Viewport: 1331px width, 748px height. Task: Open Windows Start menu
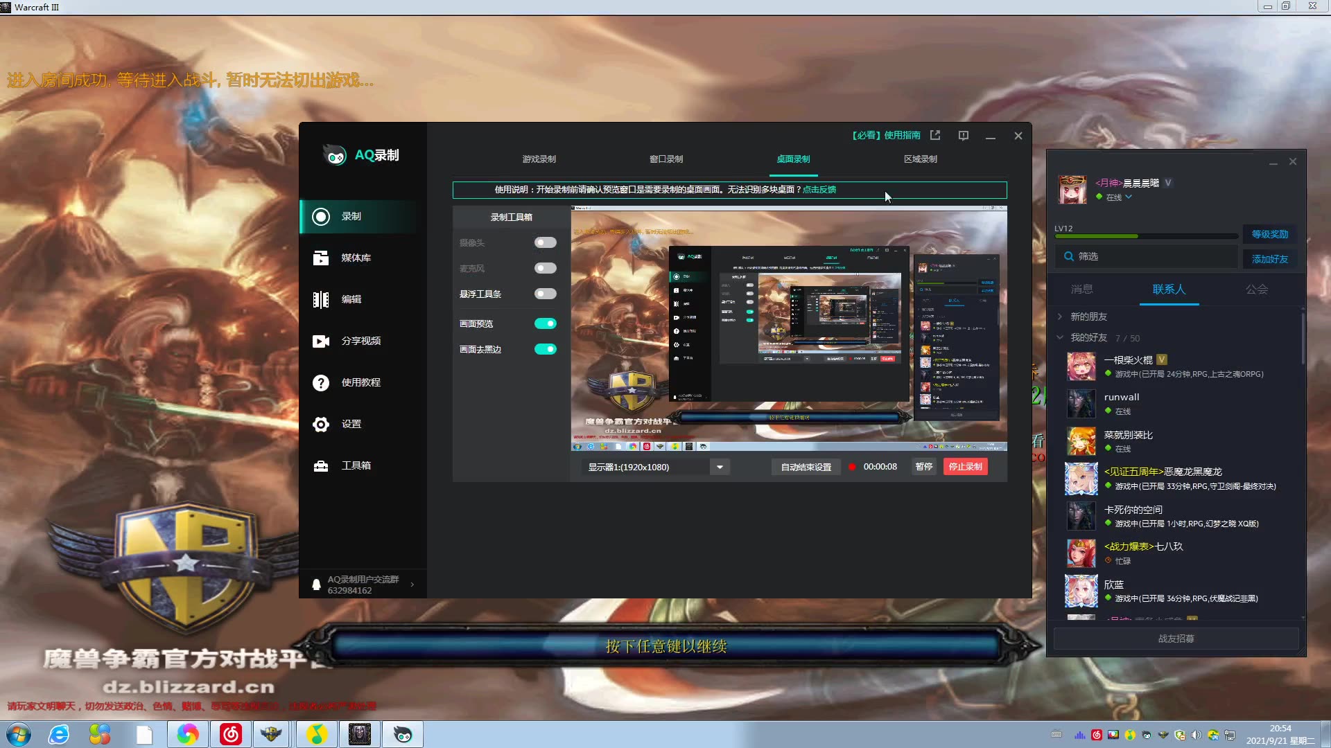[x=19, y=734]
